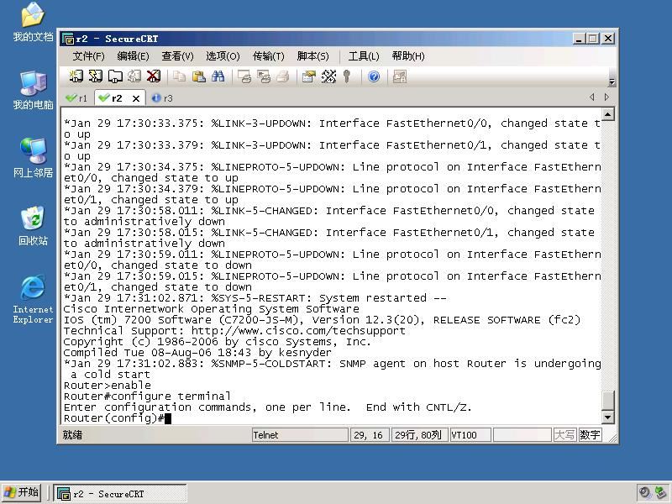Click the SecureFX toolbar icon
The image size is (672, 504).
coord(400,76)
